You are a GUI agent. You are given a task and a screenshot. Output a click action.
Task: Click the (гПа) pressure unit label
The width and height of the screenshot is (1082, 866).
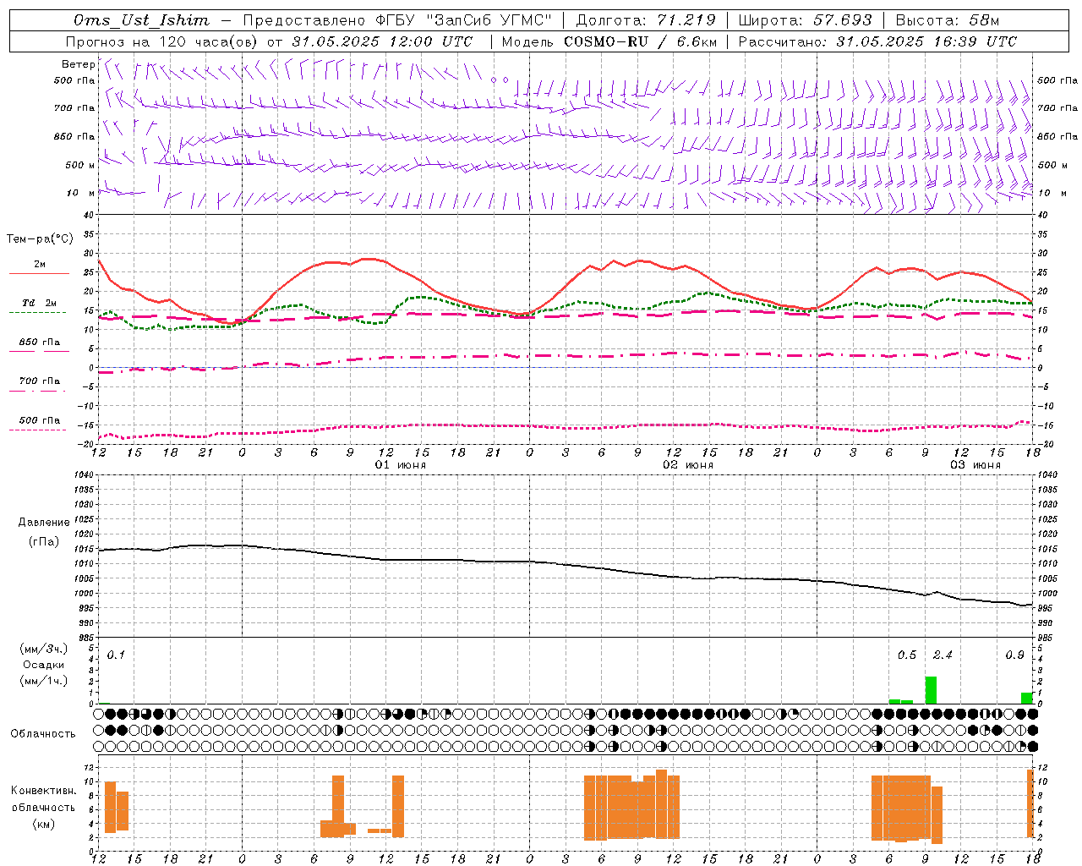coord(44,542)
